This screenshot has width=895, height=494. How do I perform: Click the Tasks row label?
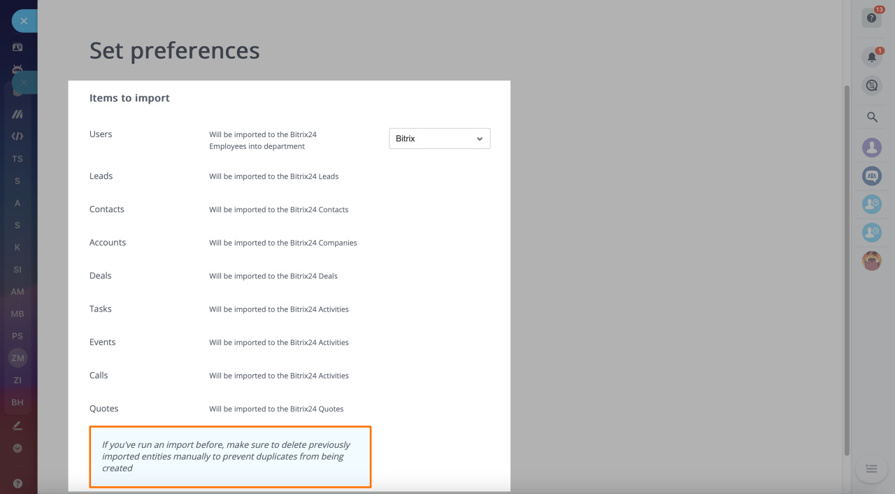coord(101,309)
